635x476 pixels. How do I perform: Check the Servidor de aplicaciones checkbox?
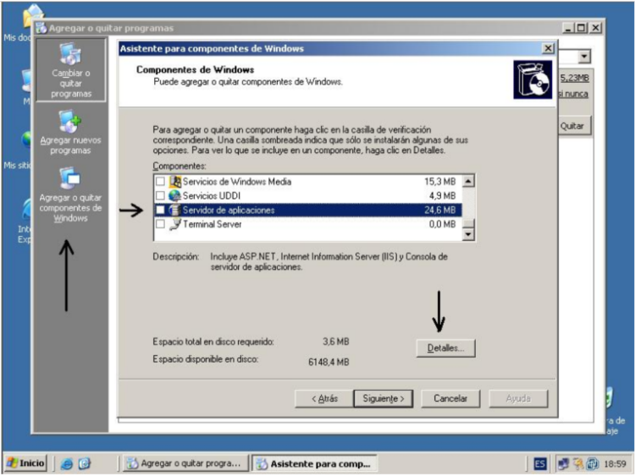160,210
